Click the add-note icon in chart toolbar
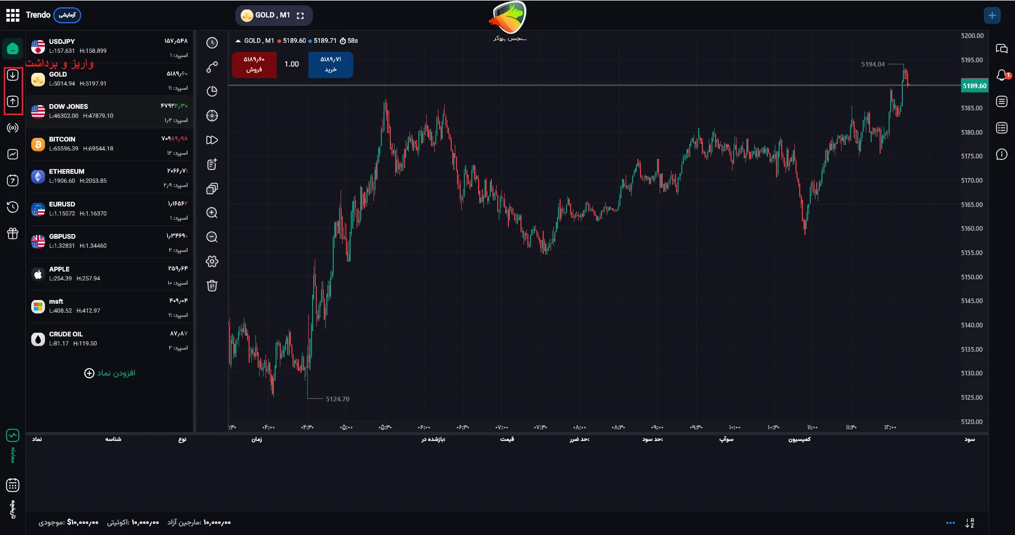Screen dimensions: 1015x535 click(x=212, y=164)
